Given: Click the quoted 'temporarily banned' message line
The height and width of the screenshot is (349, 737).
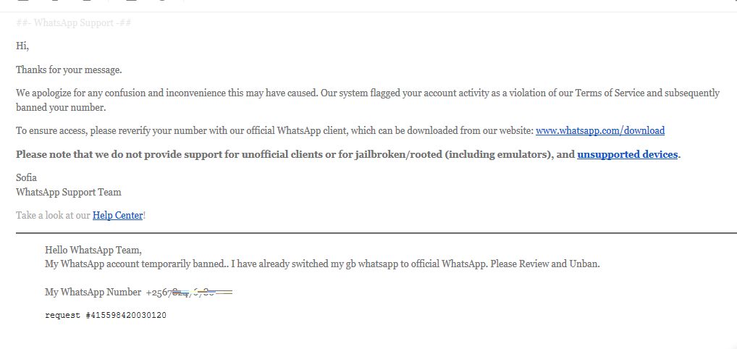Looking at the screenshot, I should point(322,264).
